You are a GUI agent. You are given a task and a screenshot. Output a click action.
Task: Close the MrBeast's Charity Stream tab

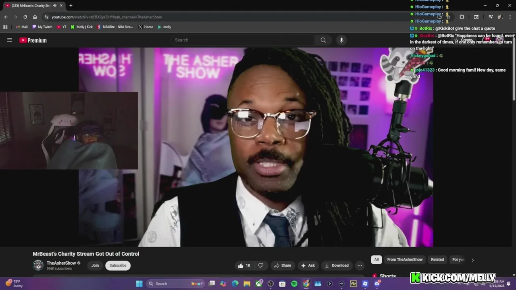61,6
